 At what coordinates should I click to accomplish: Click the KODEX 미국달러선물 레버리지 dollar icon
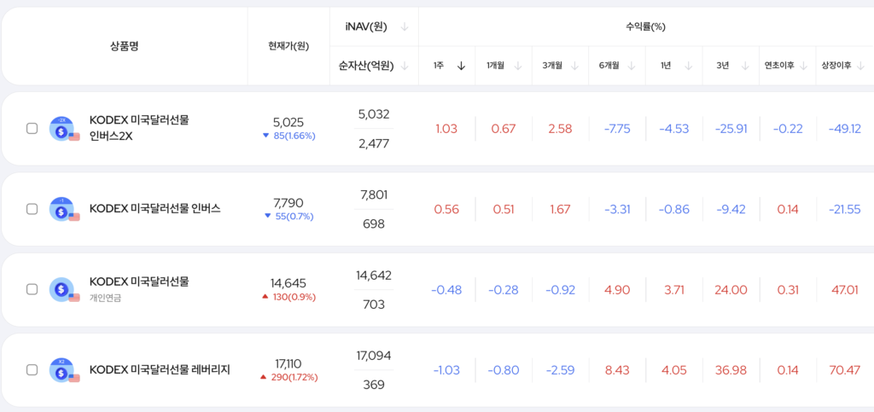62,369
